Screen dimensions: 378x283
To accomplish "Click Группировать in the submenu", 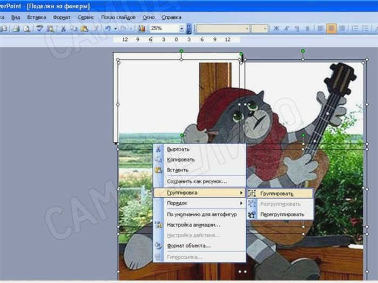I will coord(280,194).
